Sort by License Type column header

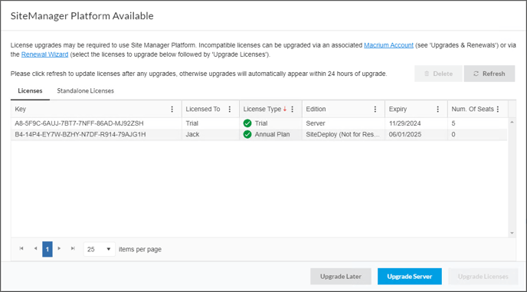click(262, 109)
